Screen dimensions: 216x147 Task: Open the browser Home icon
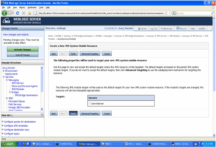pos(30,13)
